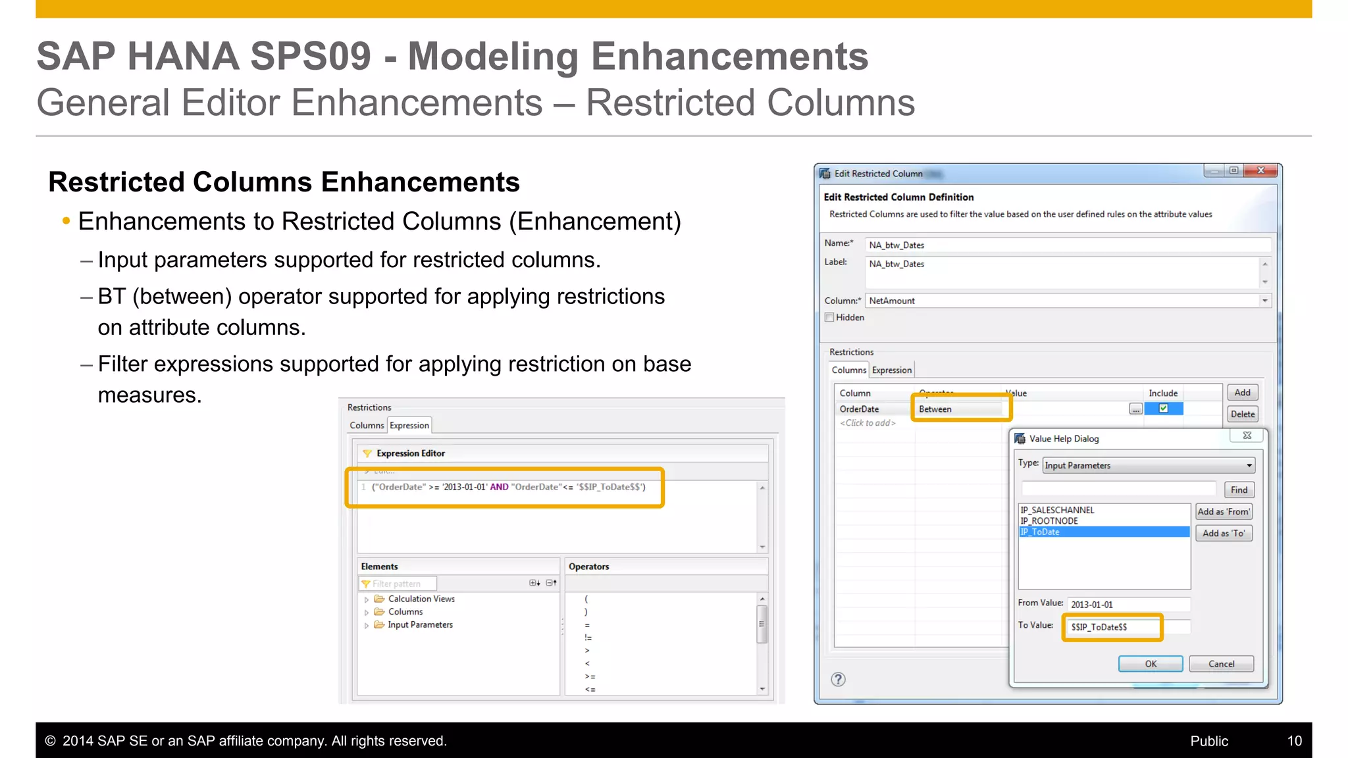Select the <= operator

590,690
